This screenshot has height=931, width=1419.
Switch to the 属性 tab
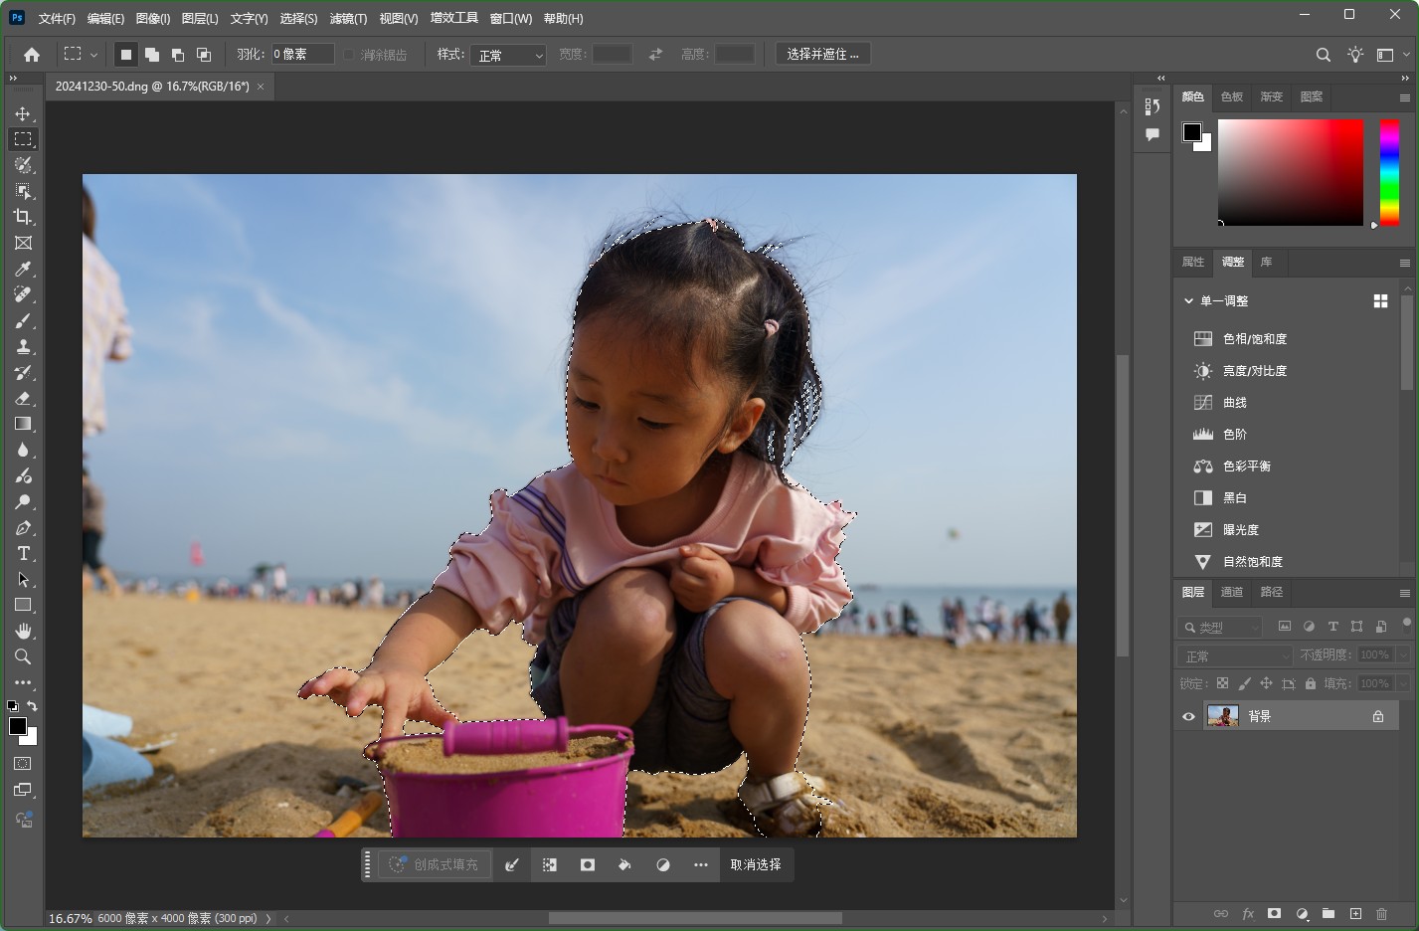[1192, 262]
